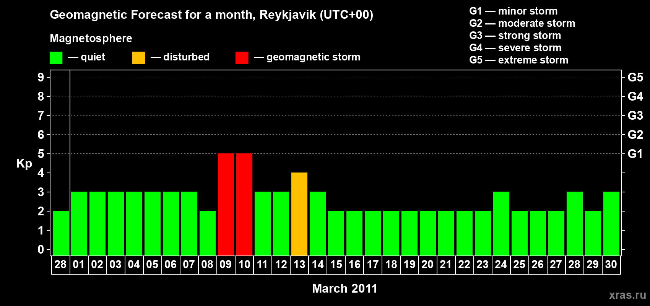Click date label 27 on the axis
Screen dimensions: 650x306
556,265
